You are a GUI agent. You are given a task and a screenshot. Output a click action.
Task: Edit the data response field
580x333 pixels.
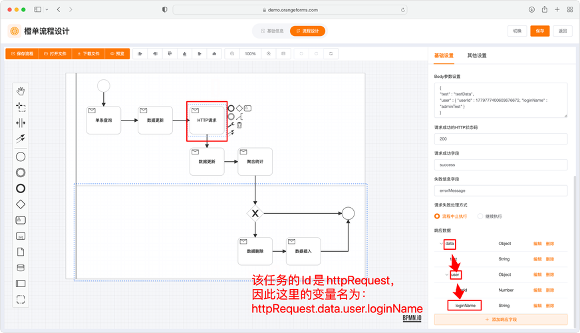click(x=537, y=244)
